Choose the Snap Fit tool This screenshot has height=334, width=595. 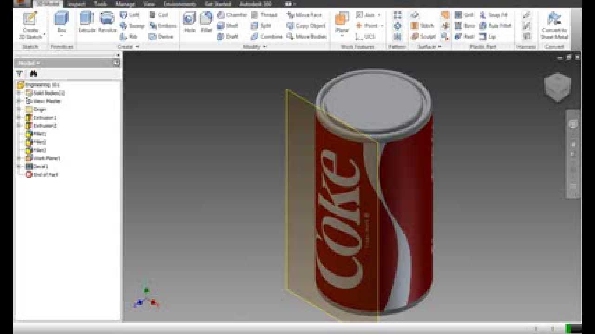pos(493,15)
